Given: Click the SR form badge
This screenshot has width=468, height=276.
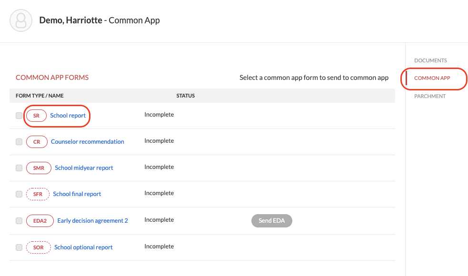Looking at the screenshot, I should (36, 116).
